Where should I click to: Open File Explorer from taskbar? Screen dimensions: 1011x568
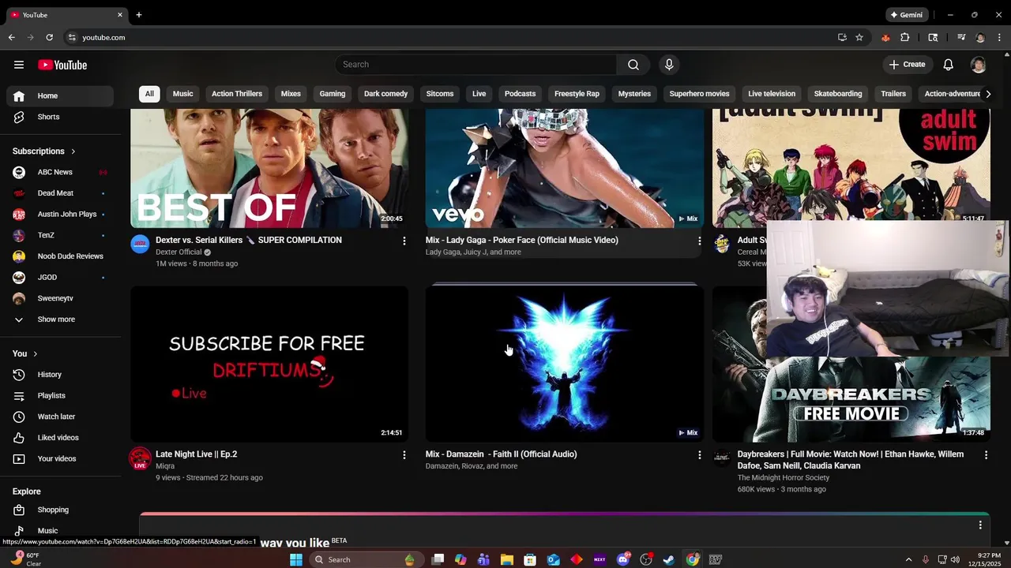click(507, 559)
